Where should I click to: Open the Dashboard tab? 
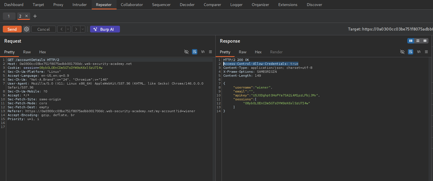tap(14, 5)
